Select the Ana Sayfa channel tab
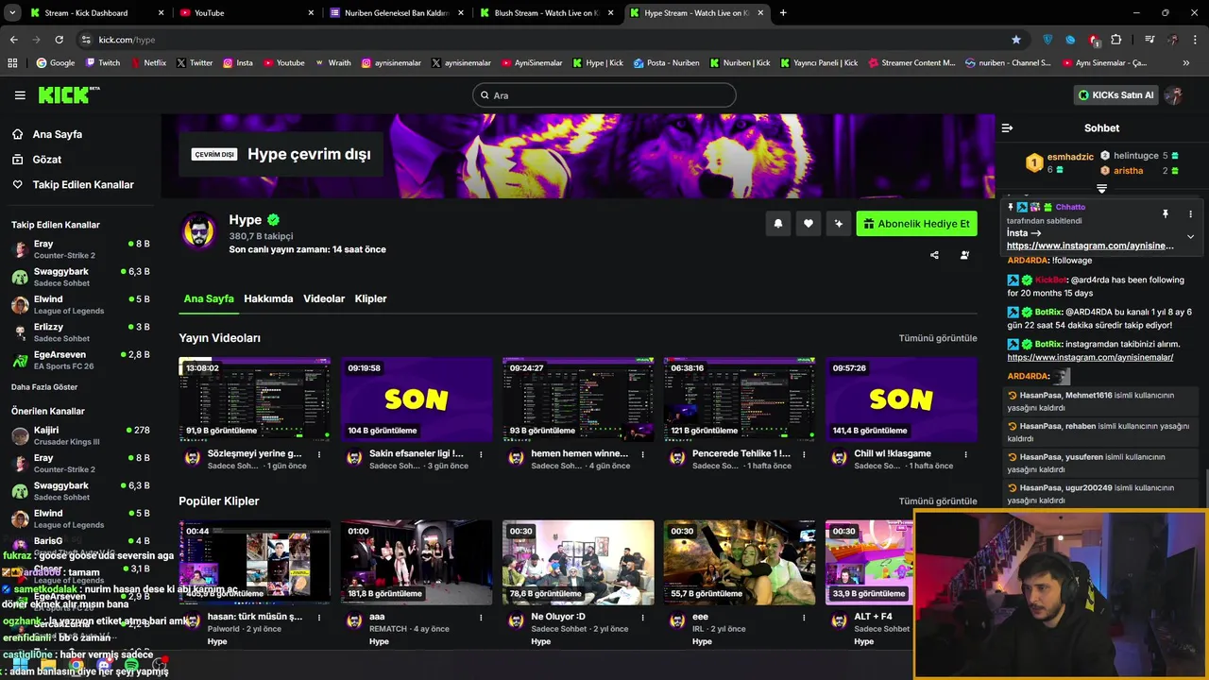Viewport: 1209px width, 680px height. coord(209,298)
